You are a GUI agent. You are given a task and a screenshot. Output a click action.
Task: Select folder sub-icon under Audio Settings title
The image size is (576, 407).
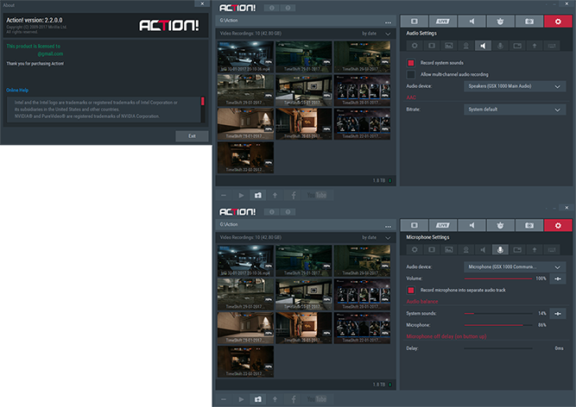[517, 46]
